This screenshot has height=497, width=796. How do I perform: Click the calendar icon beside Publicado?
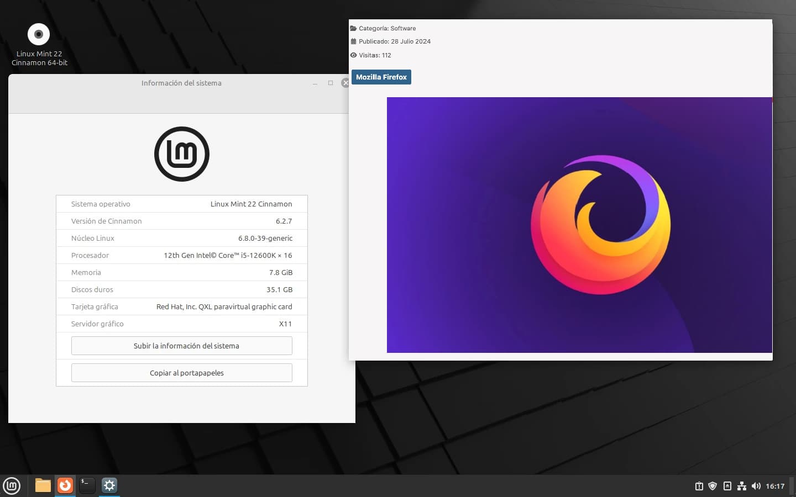(353, 41)
